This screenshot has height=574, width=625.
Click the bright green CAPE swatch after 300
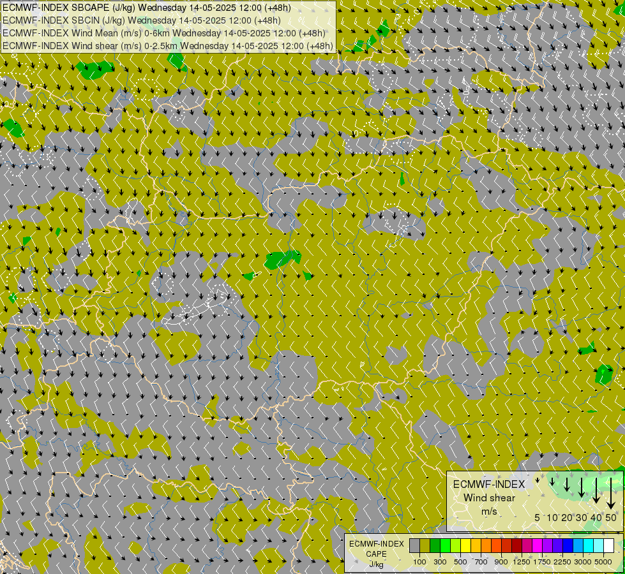point(445,545)
